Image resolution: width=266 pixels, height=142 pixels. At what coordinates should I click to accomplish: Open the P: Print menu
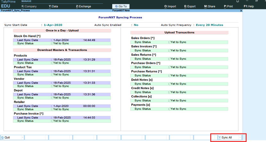click(228, 6)
